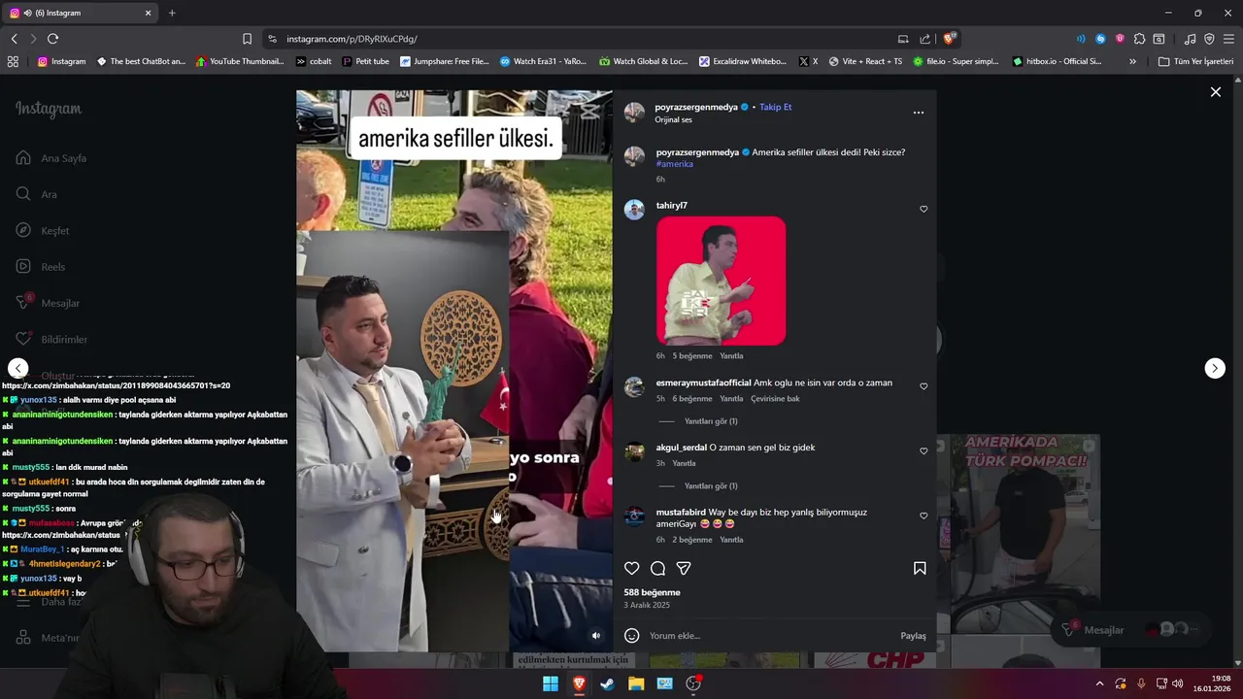Open poyrazsergenmedya profile from header
The height and width of the screenshot is (699, 1243).
click(x=696, y=107)
